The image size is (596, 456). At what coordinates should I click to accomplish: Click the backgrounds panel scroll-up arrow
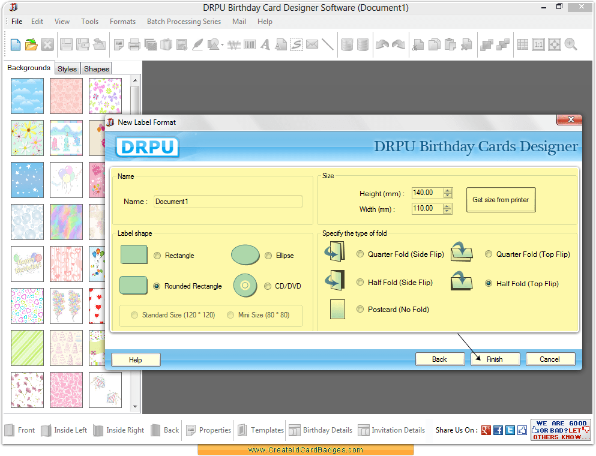(x=135, y=80)
